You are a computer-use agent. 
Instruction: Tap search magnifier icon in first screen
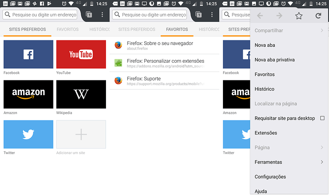(x=8, y=14)
